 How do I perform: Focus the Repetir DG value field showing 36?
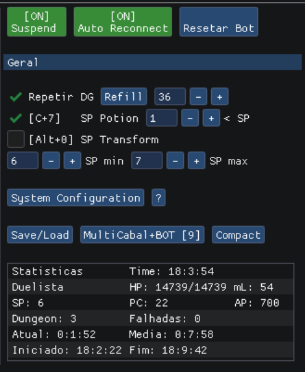click(x=170, y=96)
